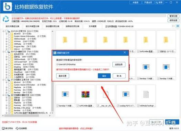181x131 pixels.
Task: Click the CloudMusic folder icon in tree
Action: [x=12, y=72]
